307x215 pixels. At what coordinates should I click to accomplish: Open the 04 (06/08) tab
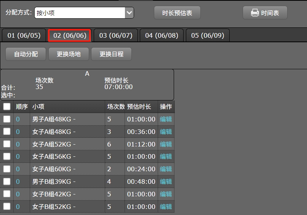click(x=161, y=35)
